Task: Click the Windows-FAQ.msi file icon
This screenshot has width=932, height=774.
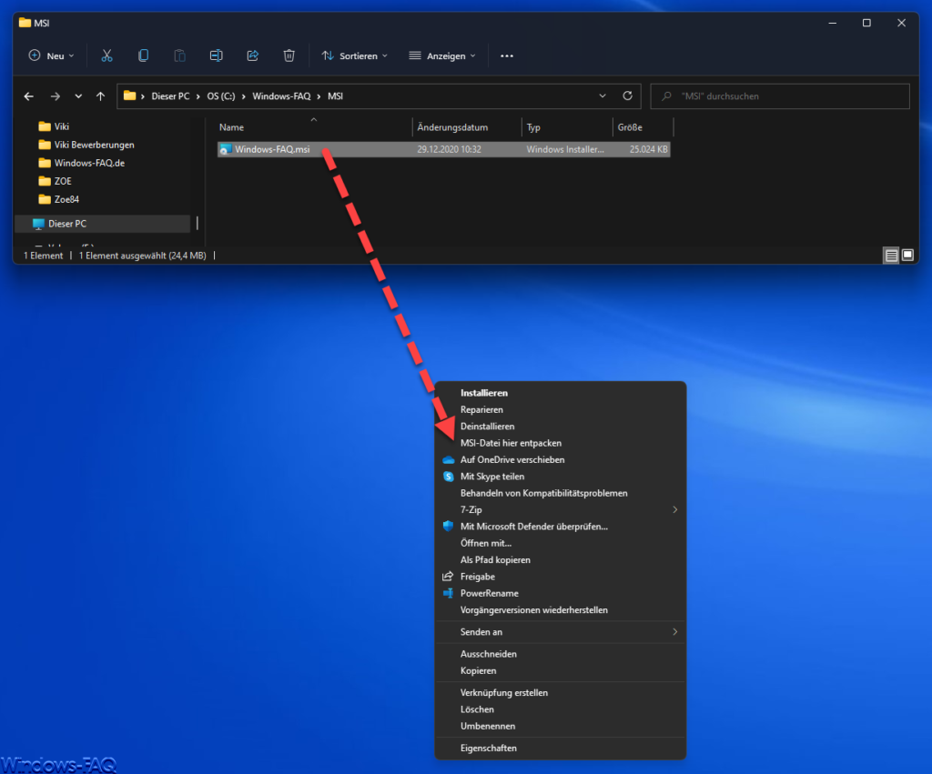Action: (x=226, y=149)
